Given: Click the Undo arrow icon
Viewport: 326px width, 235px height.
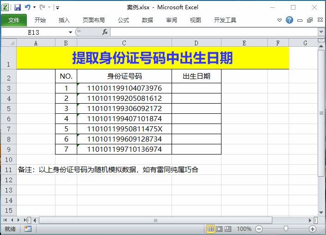Looking at the screenshot, I should tap(28, 7).
